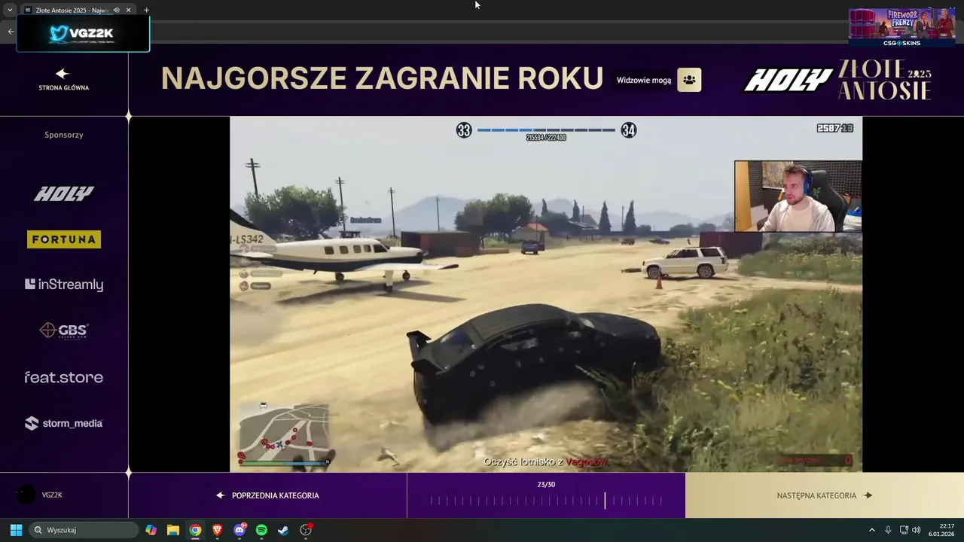This screenshot has width=964, height=542.
Task: Open Spotify from the taskbar
Action: pyautogui.click(x=261, y=530)
